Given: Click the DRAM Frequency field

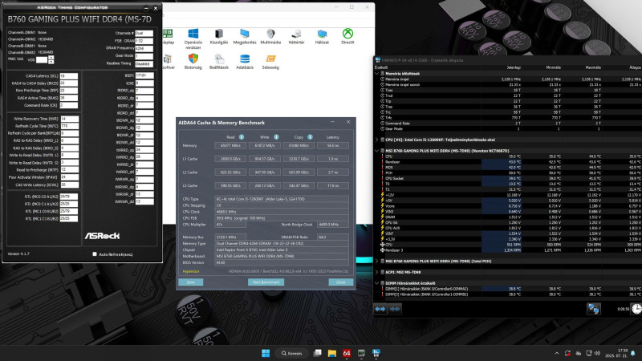Looking at the screenshot, I should [144, 48].
